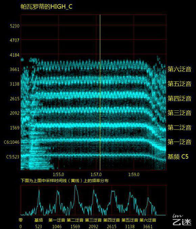The height and width of the screenshot is (229, 196).
Task: Select the 2092 label on the vertical frequency axis
Action: pos(15,113)
